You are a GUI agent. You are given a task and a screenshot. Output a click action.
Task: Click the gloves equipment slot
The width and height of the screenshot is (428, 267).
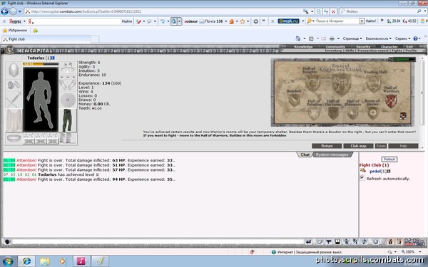pos(68,85)
